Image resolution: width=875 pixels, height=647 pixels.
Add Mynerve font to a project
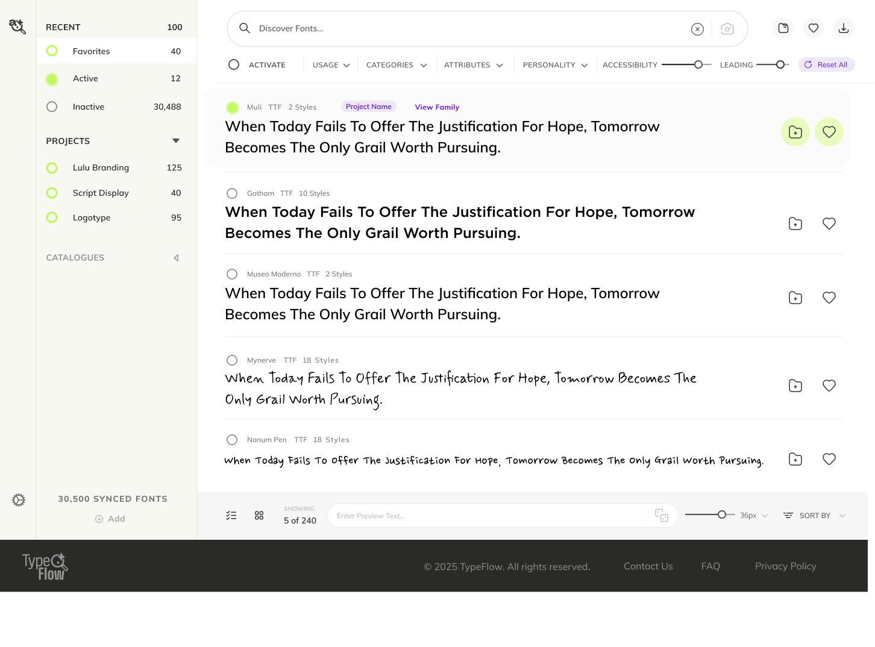pos(795,386)
